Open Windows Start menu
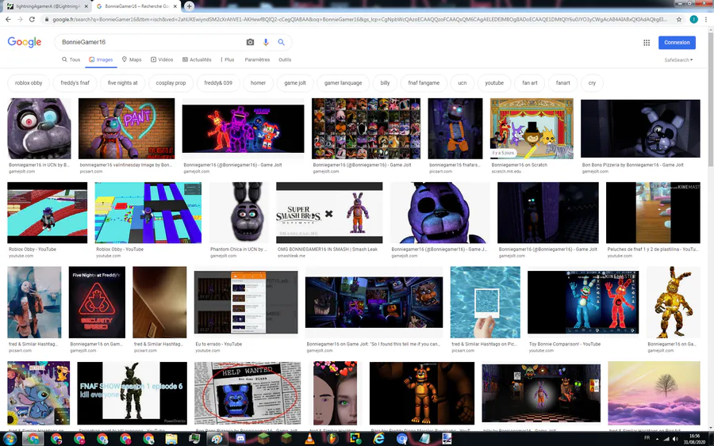This screenshot has height=446, width=714. (x=10, y=439)
